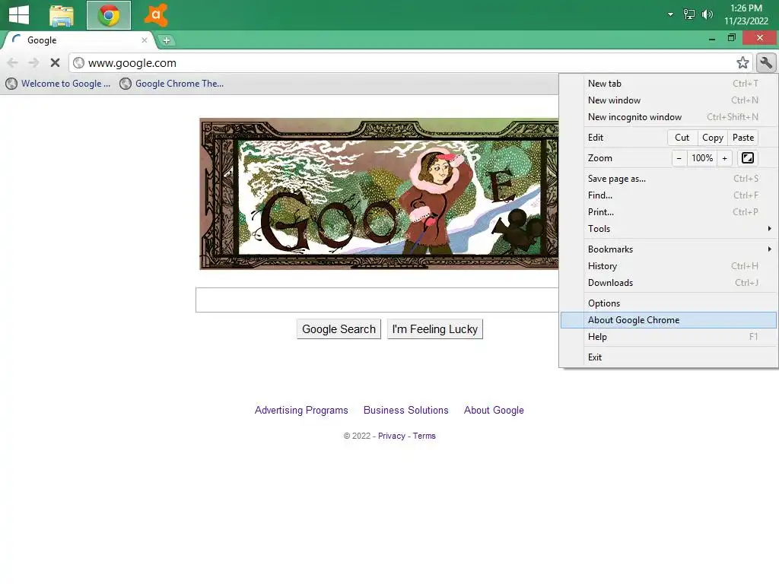Select New tab menu entry

669,84
